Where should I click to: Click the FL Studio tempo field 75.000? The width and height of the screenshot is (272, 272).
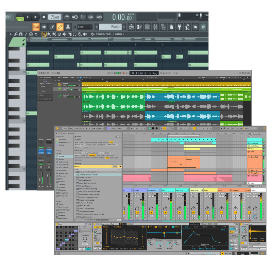click(x=55, y=17)
